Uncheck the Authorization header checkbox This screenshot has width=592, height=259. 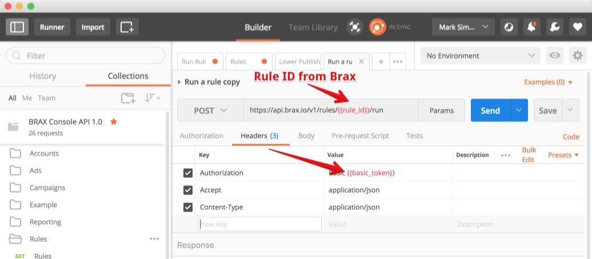(x=187, y=173)
